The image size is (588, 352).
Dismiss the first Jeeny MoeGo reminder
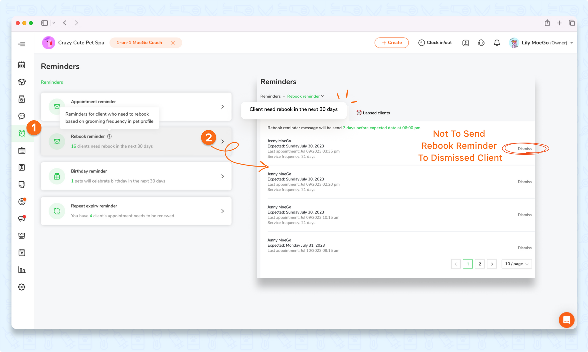(524, 149)
